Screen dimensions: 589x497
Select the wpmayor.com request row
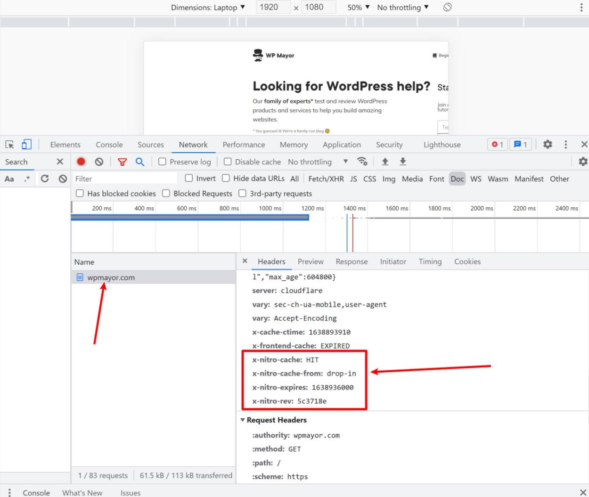[x=154, y=277]
